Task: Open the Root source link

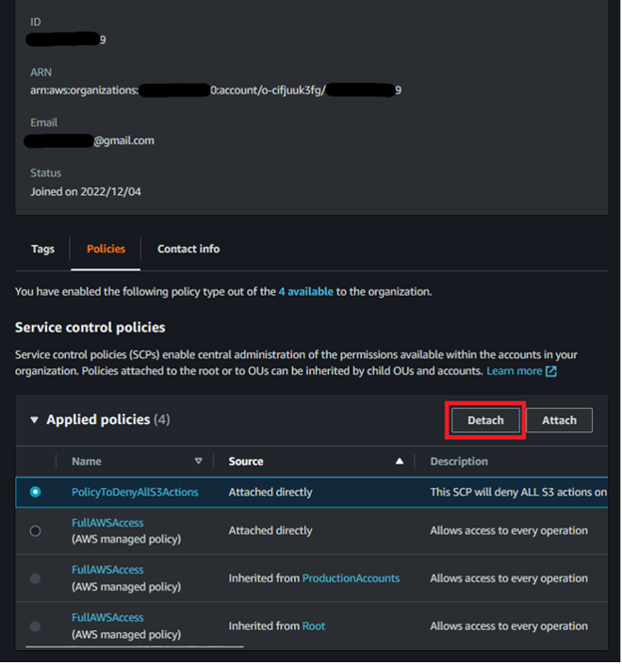Action: tap(314, 626)
